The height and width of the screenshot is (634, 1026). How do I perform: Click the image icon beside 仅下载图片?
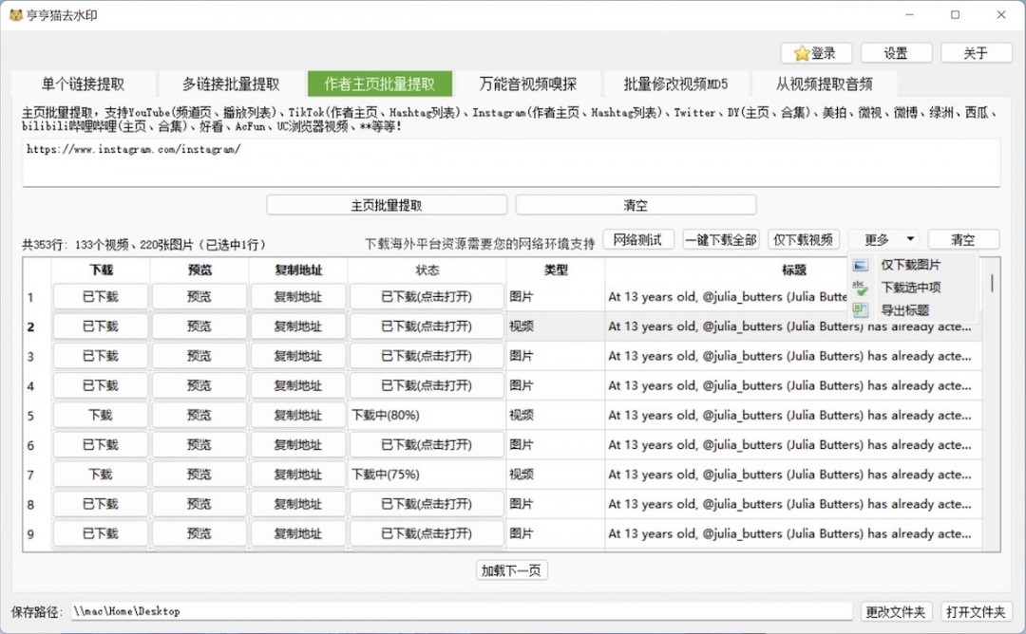click(x=860, y=266)
